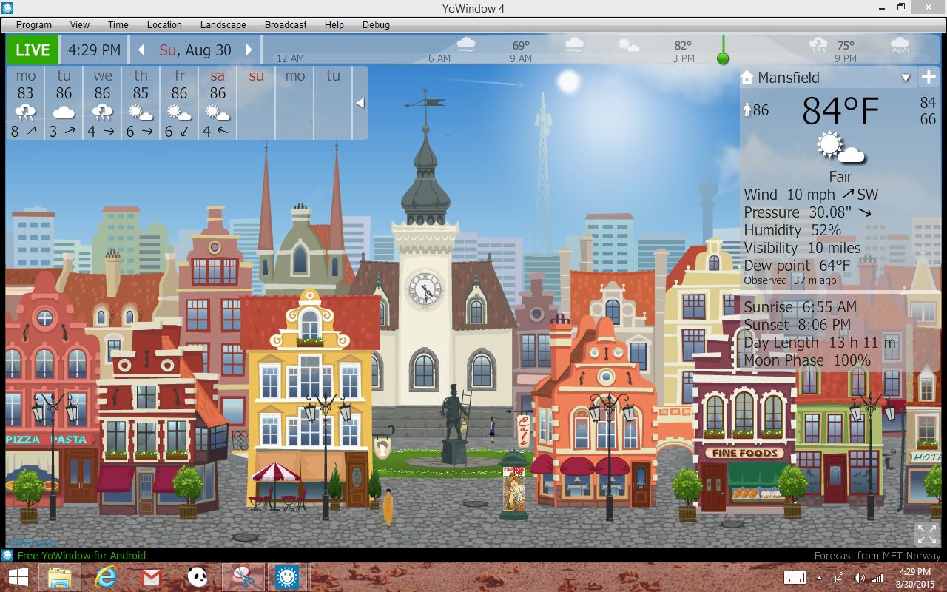Click the 9 PM forecast on timeline

click(845, 51)
